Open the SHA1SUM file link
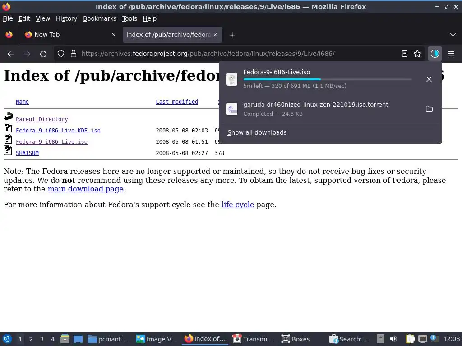Image resolution: width=462 pixels, height=346 pixels. coord(27,153)
